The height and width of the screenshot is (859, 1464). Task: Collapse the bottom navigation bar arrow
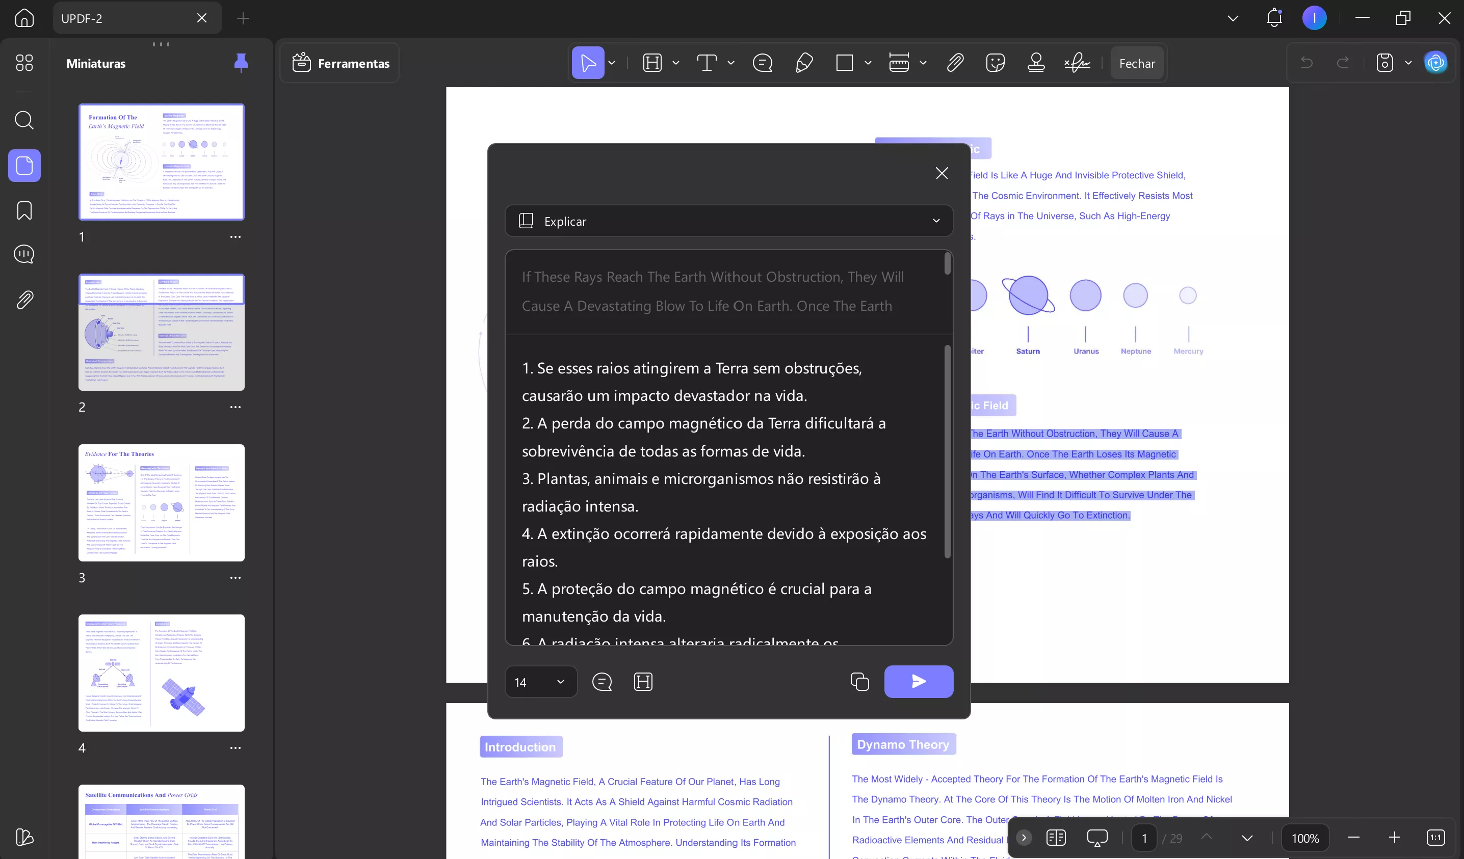coord(1024,838)
